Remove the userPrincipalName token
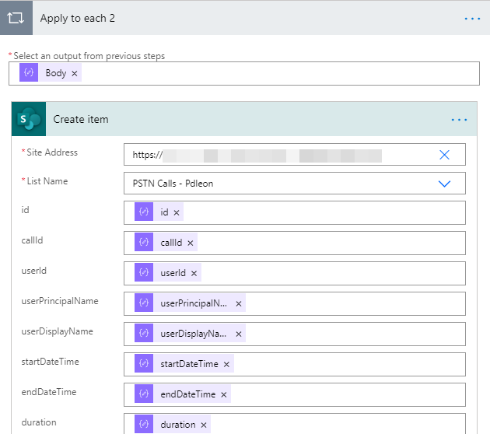490x434 pixels. [x=239, y=303]
